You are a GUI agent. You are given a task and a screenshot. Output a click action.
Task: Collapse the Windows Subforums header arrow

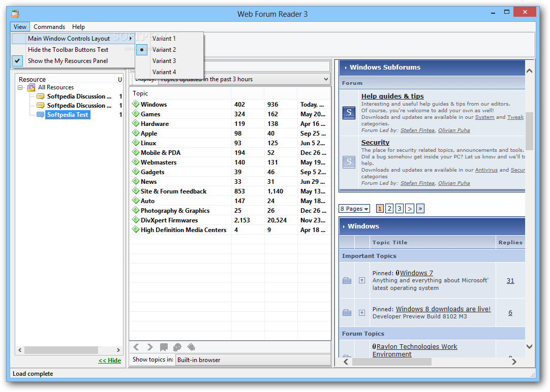346,68
